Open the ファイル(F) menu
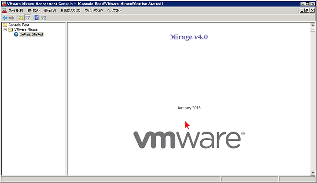Image resolution: width=317 pixels, height=183 pixels. coord(16,11)
